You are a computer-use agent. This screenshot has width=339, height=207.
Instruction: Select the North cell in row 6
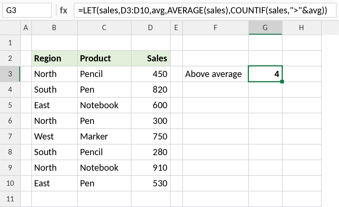55,121
